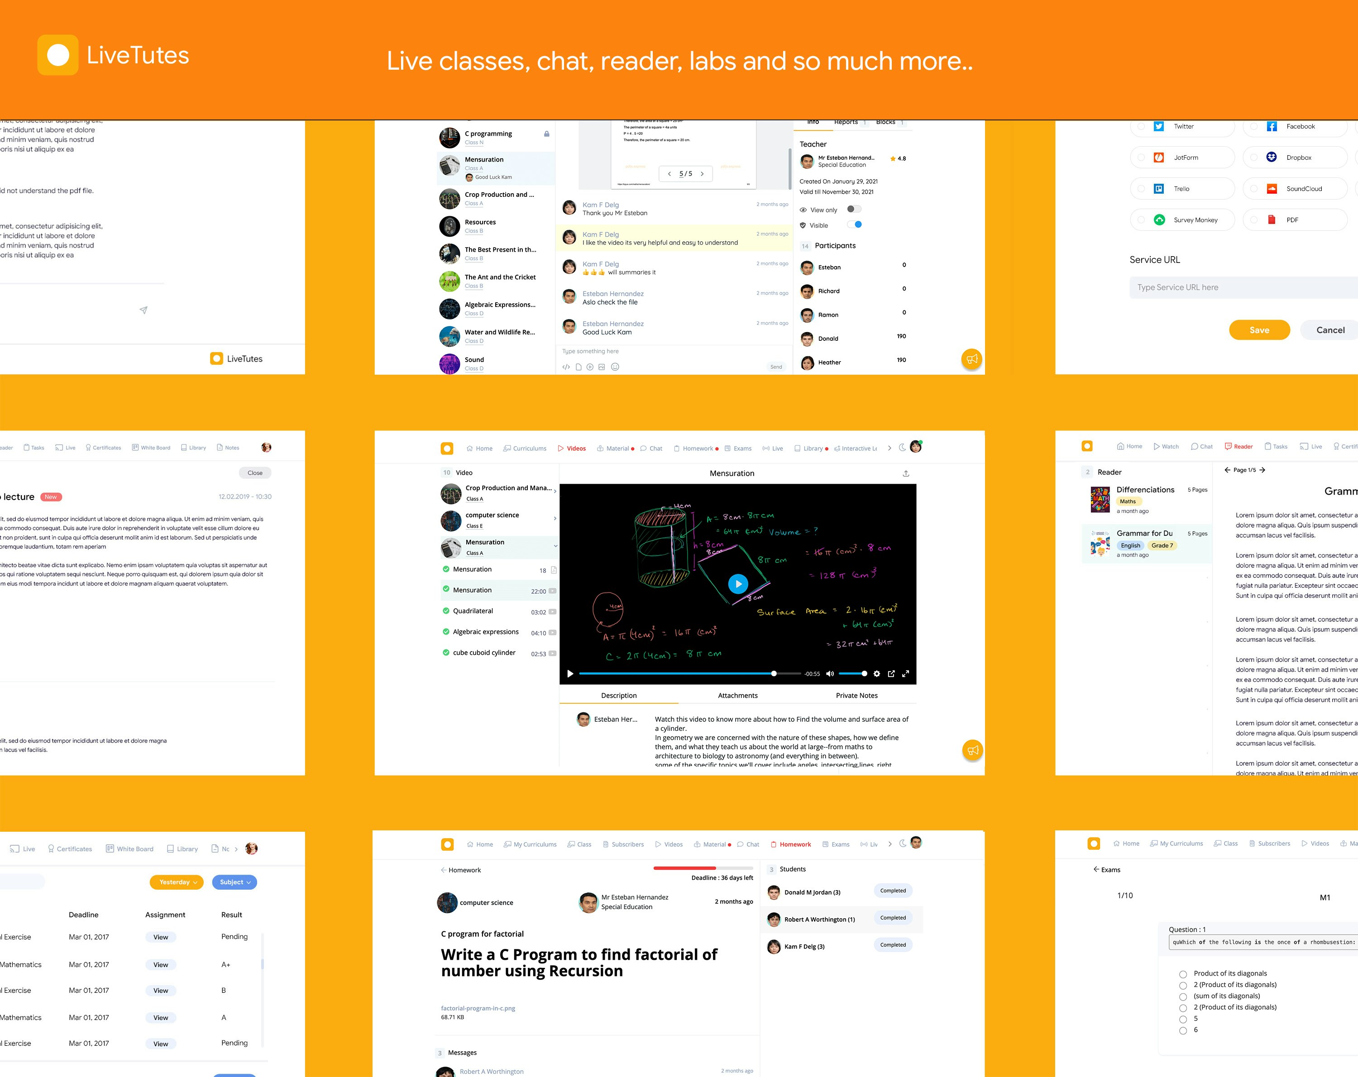The image size is (1358, 1077).
Task: Open fullscreen mode on the Mensuration video player
Action: [x=906, y=673]
